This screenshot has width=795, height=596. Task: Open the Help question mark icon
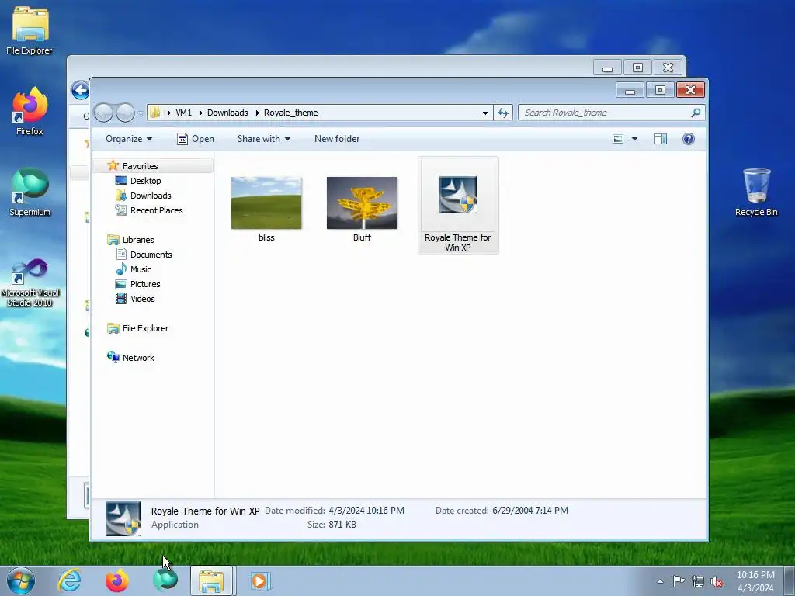689,139
